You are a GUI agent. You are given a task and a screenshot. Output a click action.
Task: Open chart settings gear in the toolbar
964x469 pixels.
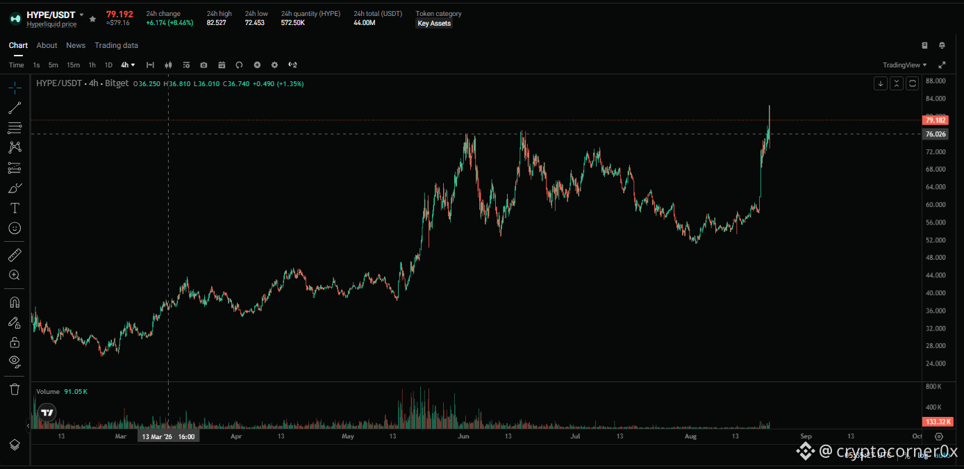coord(274,65)
